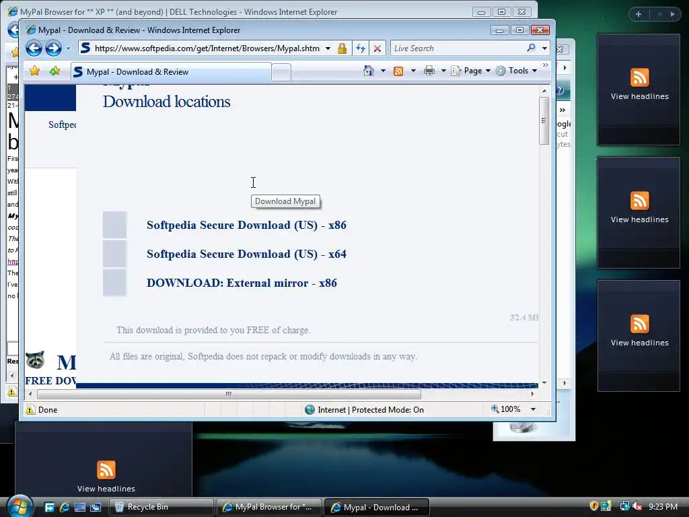Screen dimensions: 689x517
Task: Click the warning icon in background window status bar
Action: point(12,391)
